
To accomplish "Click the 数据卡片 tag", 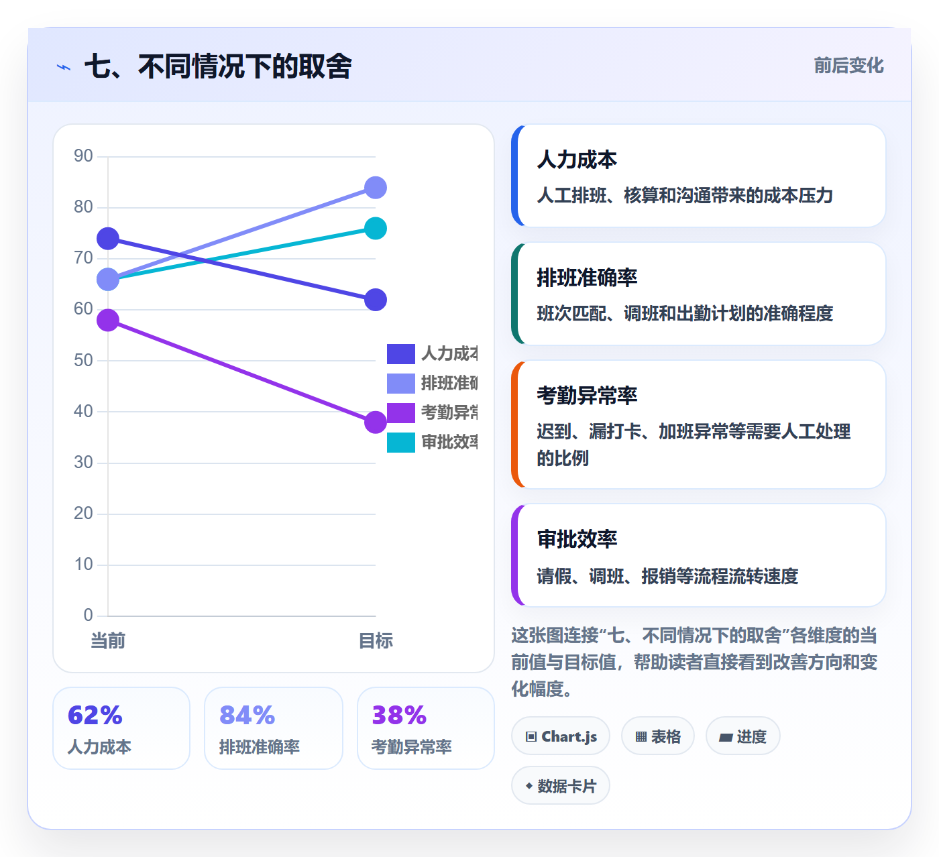I will click(561, 786).
